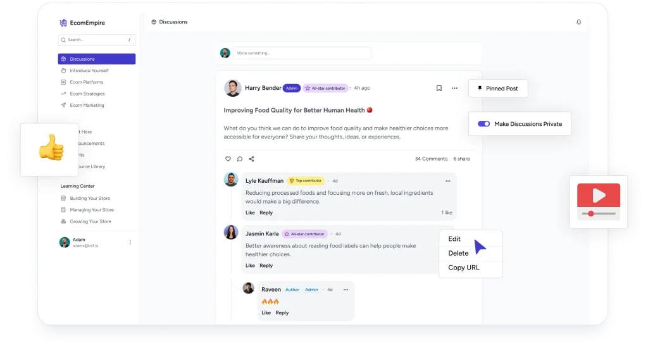The width and height of the screenshot is (648, 346).
Task: Click the Pinned Post pin badge
Action: point(498,89)
